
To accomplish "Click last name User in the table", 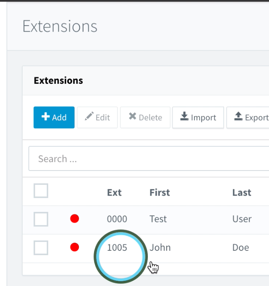I will click(x=242, y=219).
